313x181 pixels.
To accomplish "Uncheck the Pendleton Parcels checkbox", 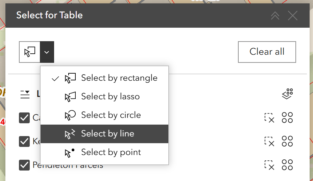I will pos(24,165).
